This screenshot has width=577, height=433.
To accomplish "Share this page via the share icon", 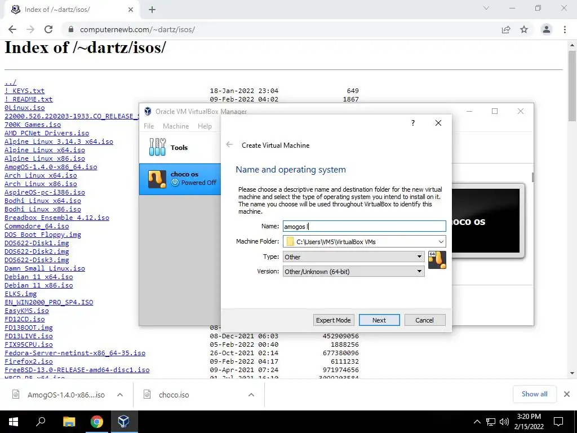I will tap(506, 29).
